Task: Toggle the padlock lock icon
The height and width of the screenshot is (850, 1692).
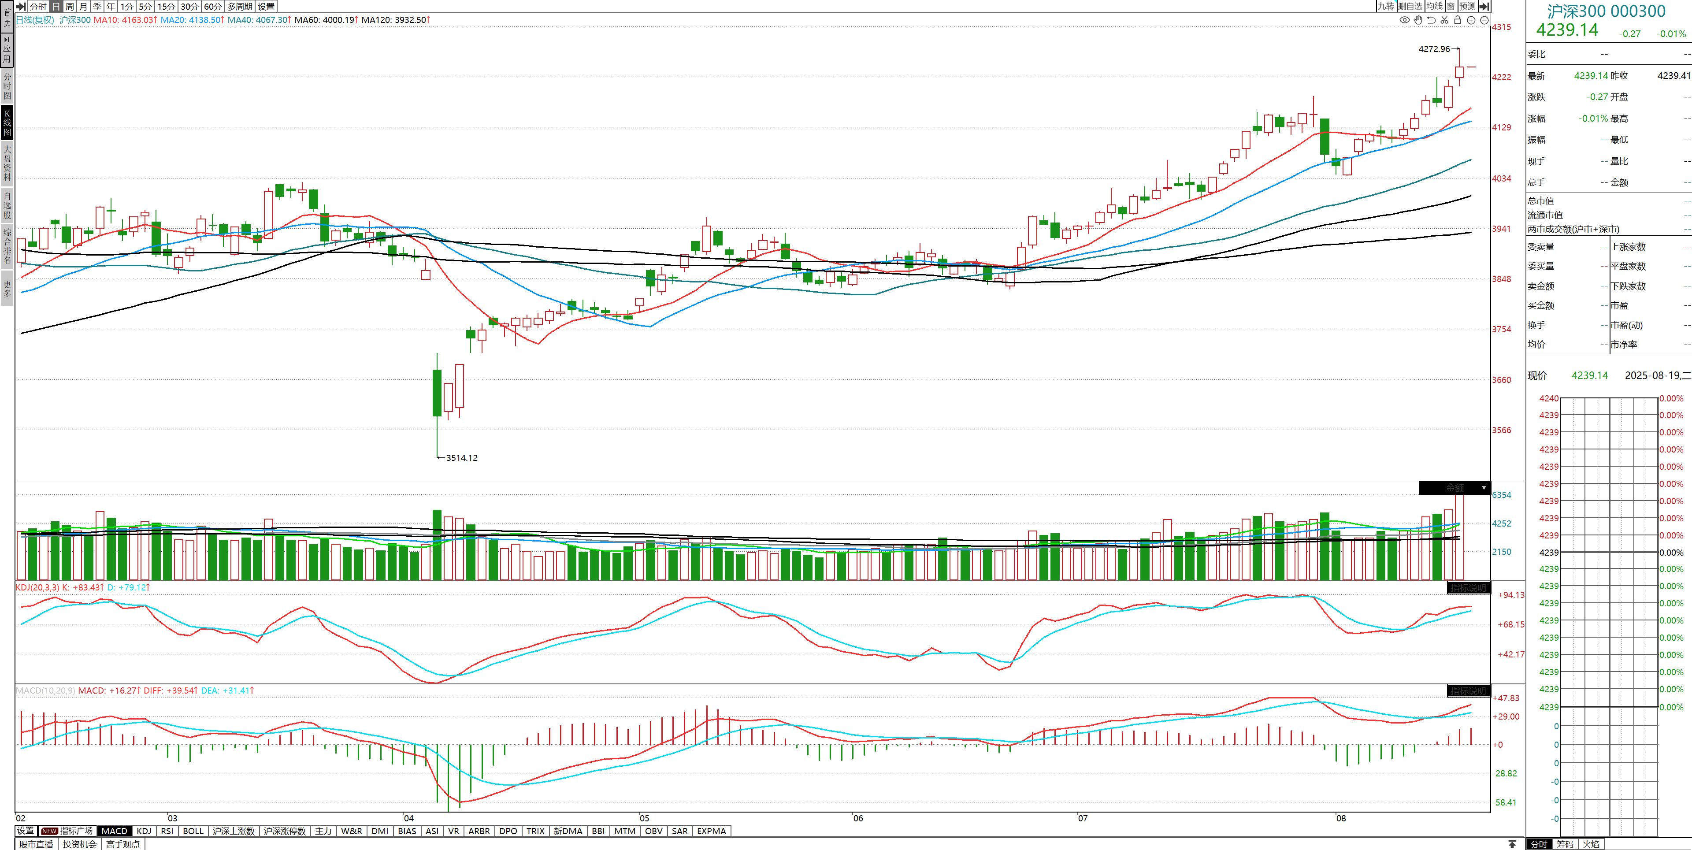Action: (1458, 20)
